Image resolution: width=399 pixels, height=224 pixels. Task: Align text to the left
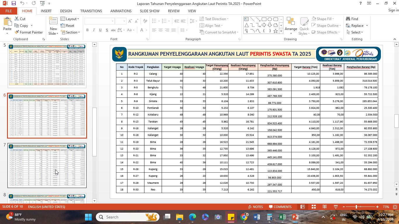pos(154,30)
